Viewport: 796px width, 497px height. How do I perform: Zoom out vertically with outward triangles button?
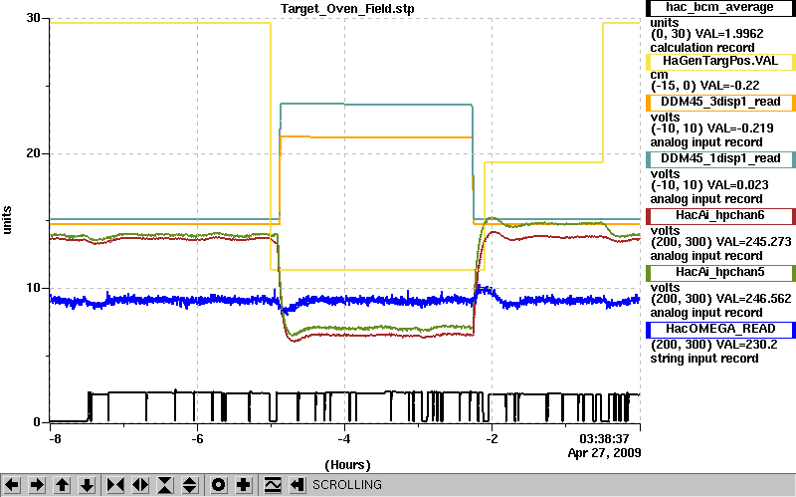click(x=190, y=485)
